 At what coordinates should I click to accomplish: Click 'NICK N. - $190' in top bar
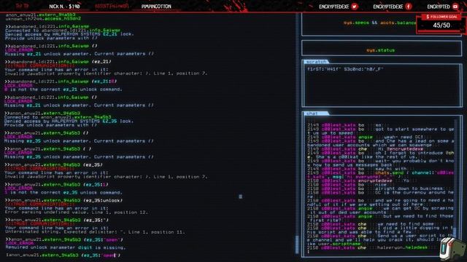(x=64, y=7)
